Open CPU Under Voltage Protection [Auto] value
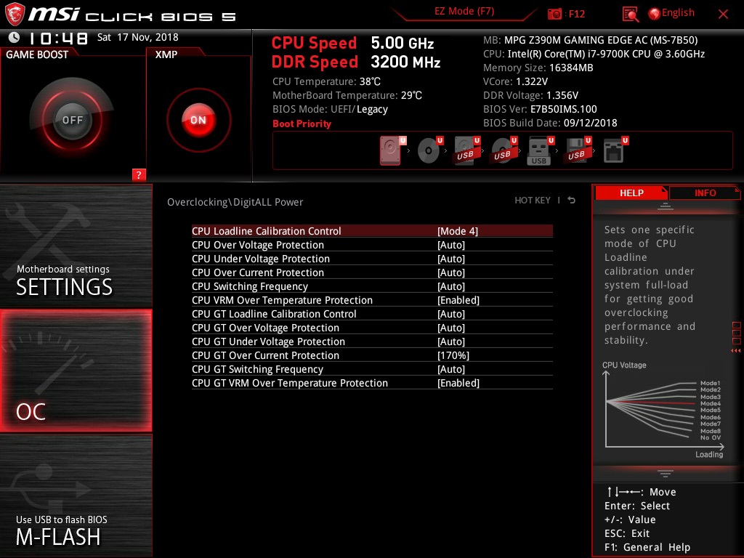 [x=450, y=259]
